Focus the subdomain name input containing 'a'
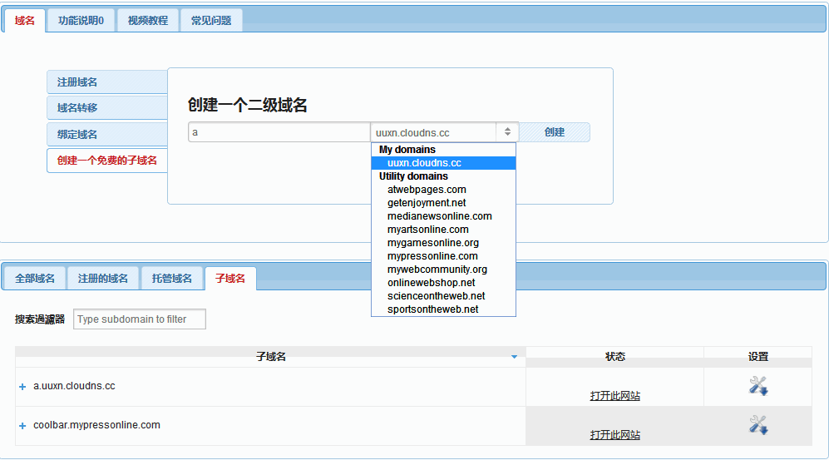This screenshot has width=829, height=460. [x=279, y=132]
